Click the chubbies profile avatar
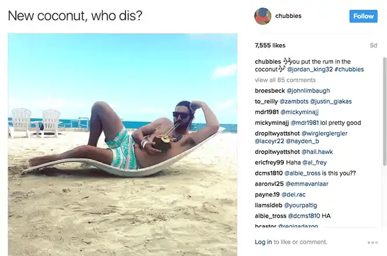 pos(263,16)
